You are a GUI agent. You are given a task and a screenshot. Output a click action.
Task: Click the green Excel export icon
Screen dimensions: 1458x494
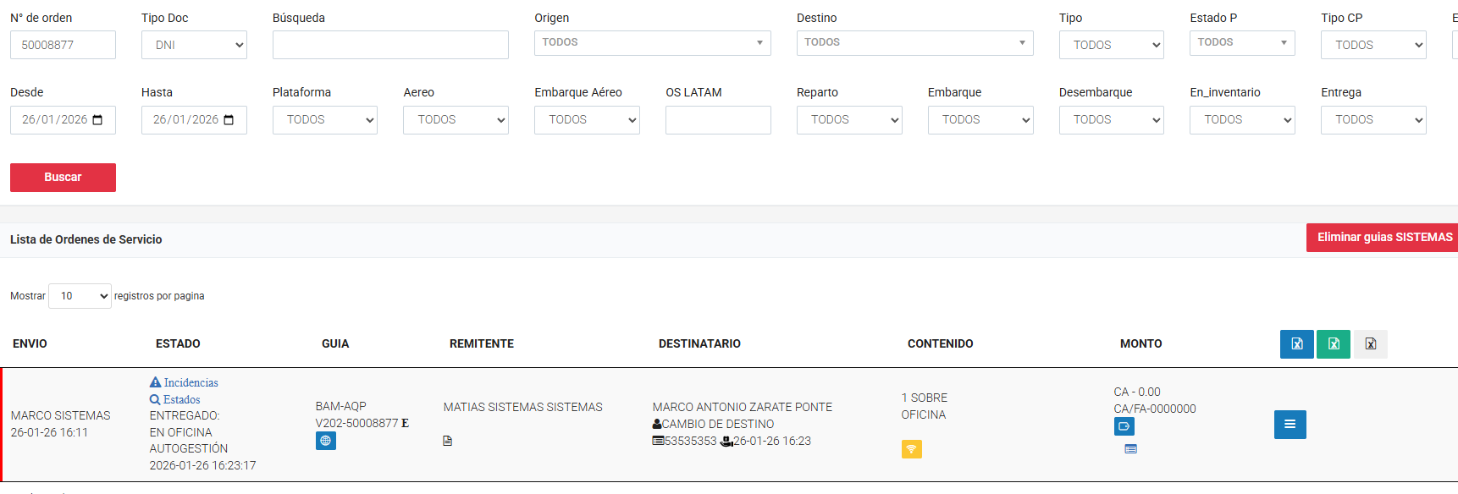[x=1333, y=343]
